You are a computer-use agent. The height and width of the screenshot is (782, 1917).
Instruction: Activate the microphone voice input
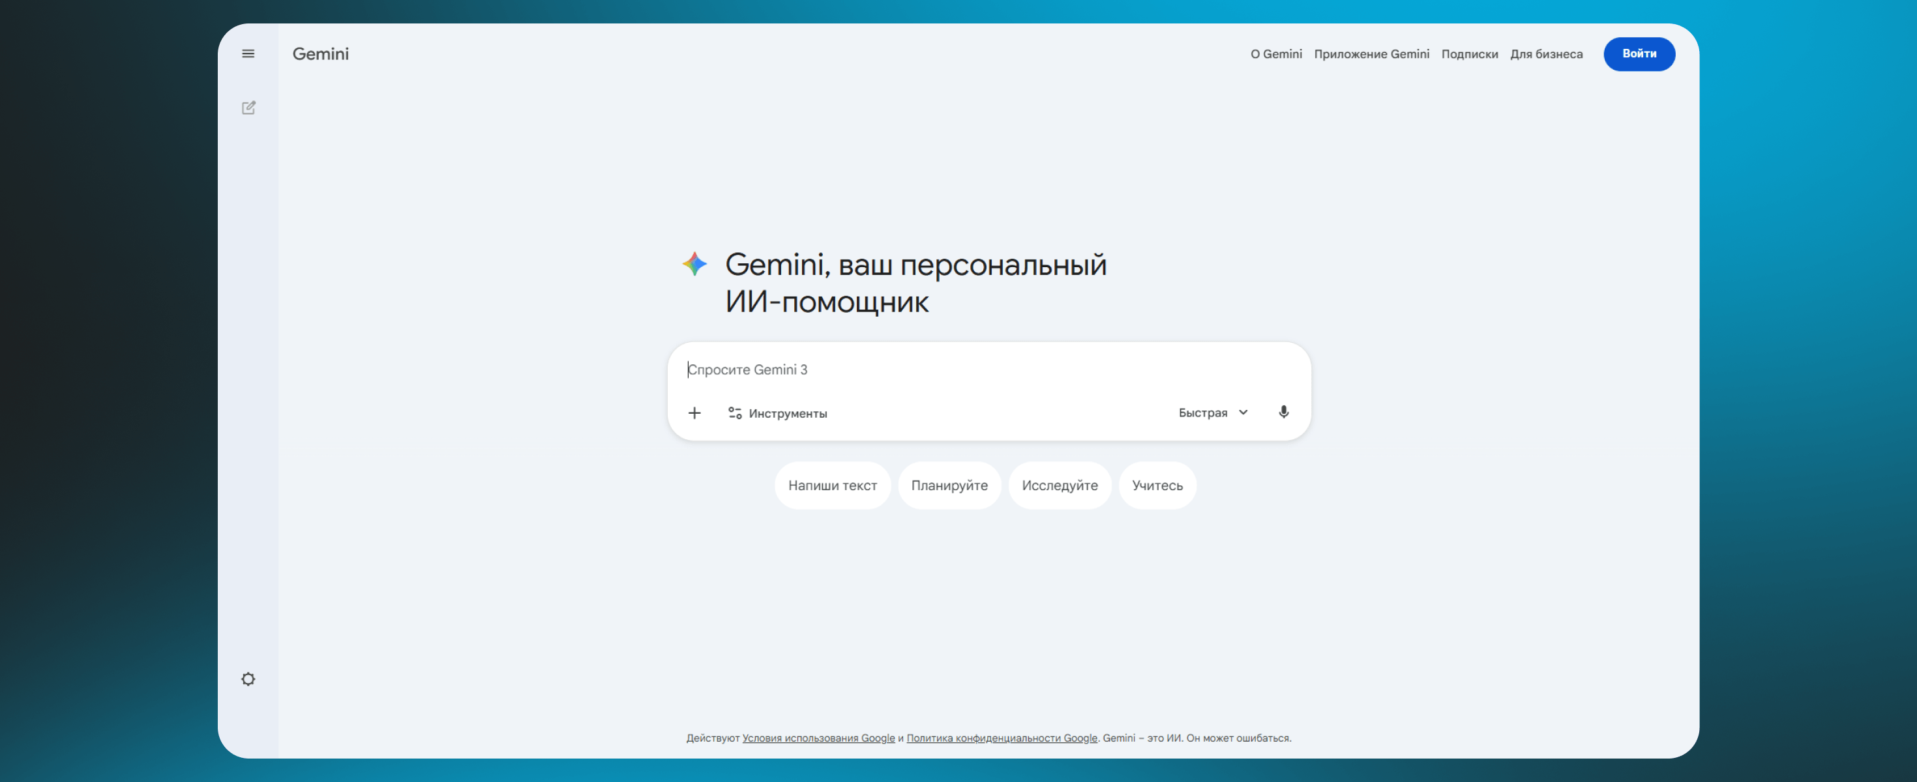(1283, 413)
